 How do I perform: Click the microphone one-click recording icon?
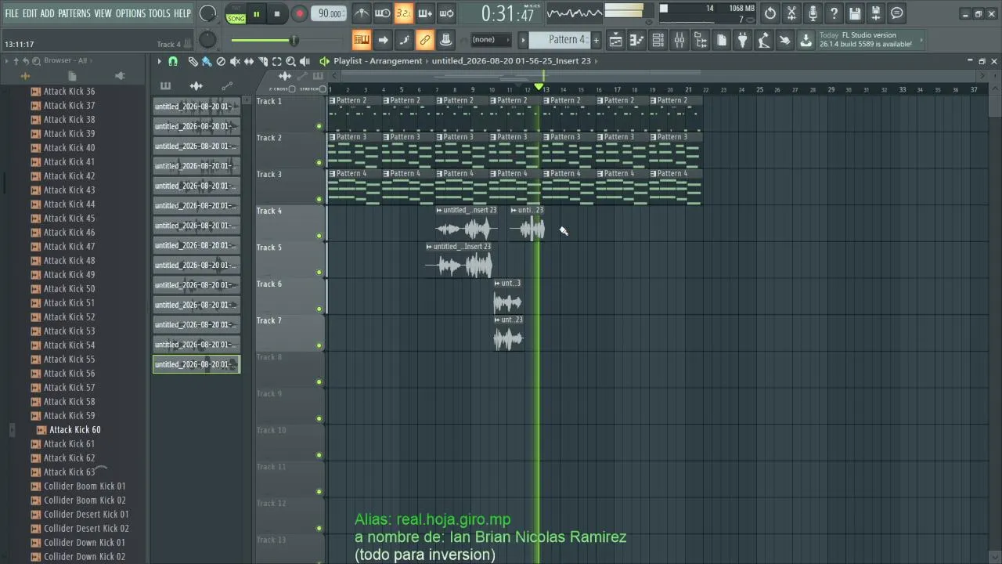(813, 13)
